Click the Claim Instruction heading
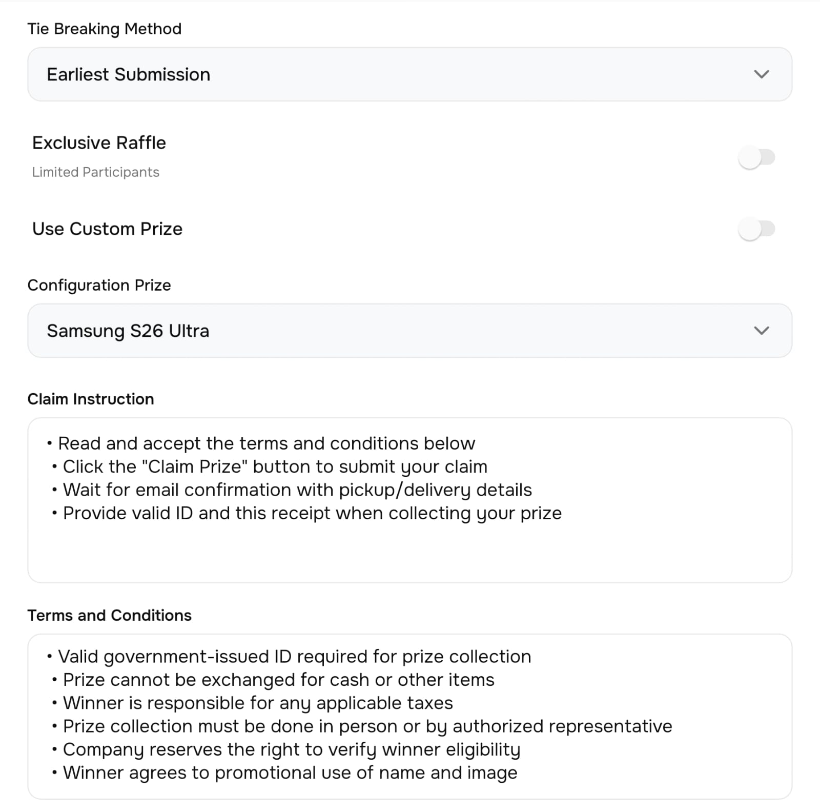The image size is (820, 812). click(90, 399)
